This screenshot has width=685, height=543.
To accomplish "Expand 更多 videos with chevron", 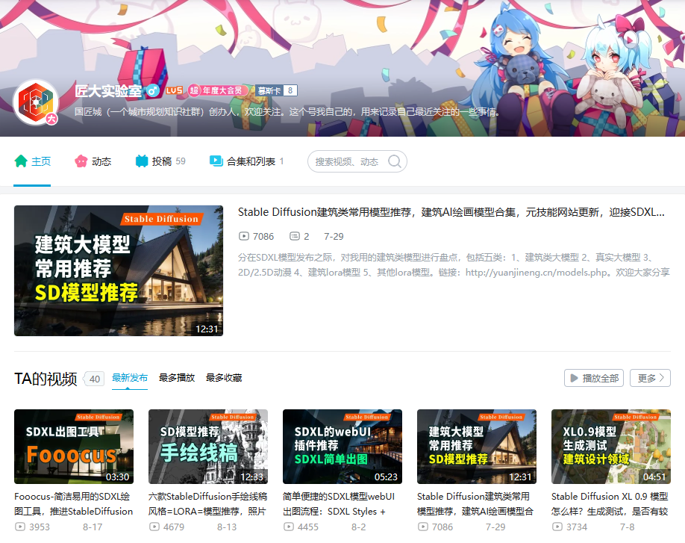I will [650, 378].
